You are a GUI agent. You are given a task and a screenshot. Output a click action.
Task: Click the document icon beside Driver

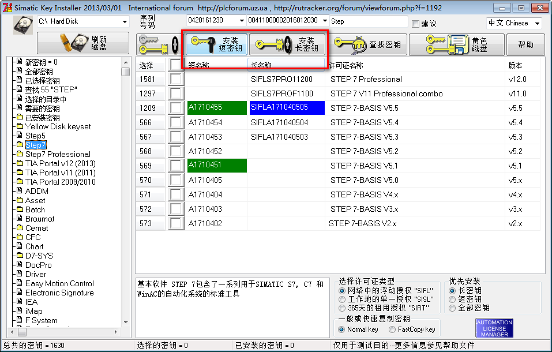pyautogui.click(x=20, y=274)
